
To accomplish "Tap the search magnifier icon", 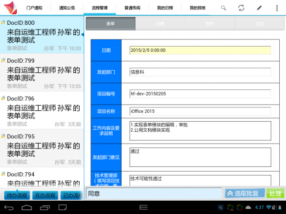I will pos(224,8).
